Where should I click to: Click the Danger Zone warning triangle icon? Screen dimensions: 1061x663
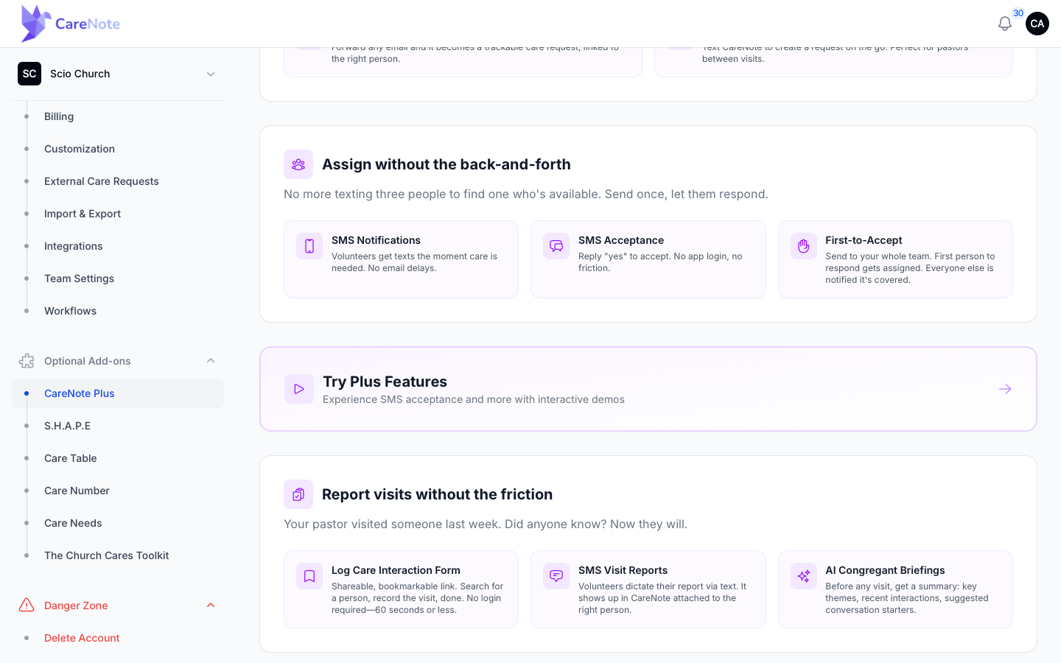[x=27, y=606]
